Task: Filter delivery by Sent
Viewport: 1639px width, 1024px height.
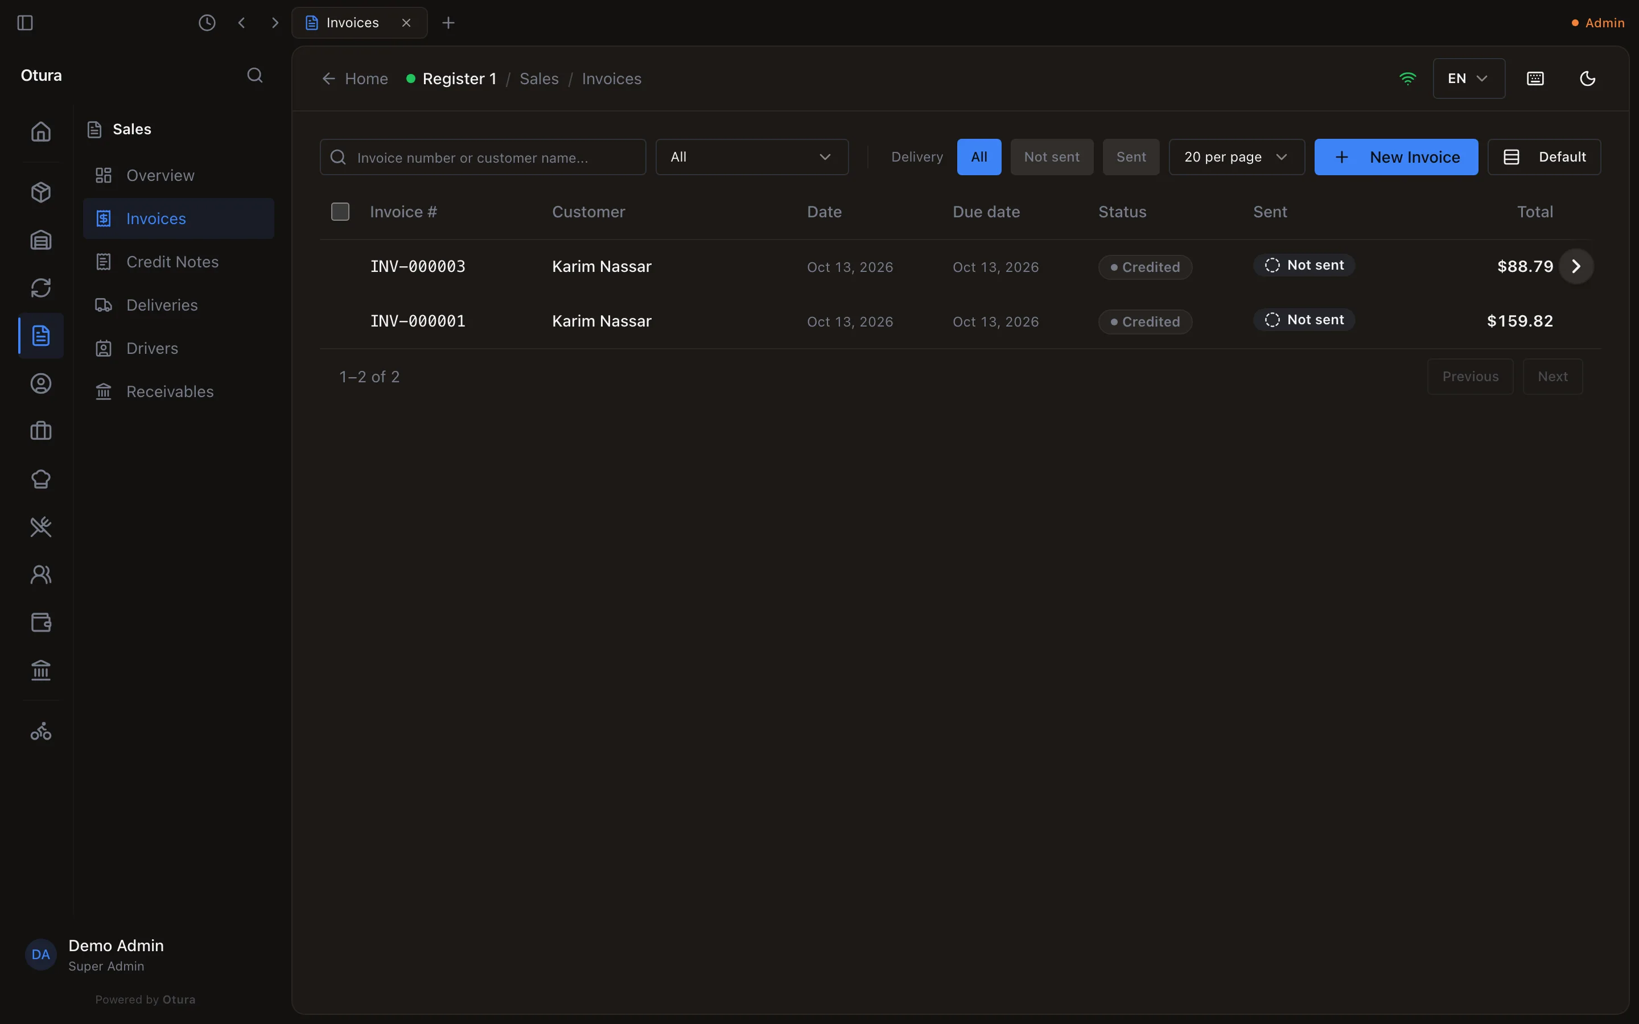Action: [1131, 157]
